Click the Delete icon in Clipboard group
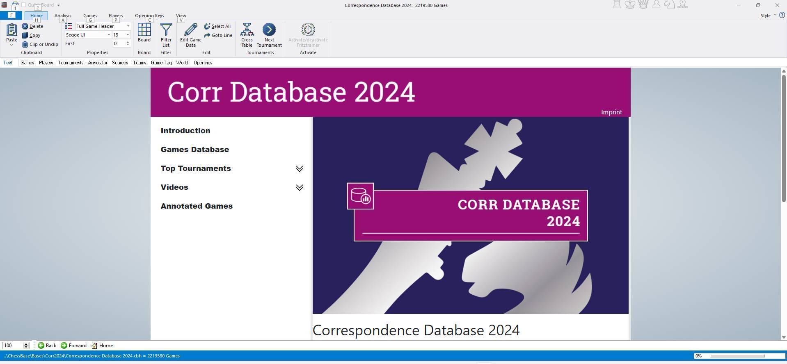Screen dimensions: 787x364 click(25, 26)
